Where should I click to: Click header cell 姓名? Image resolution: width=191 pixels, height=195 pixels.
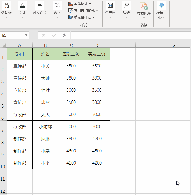[45, 54]
